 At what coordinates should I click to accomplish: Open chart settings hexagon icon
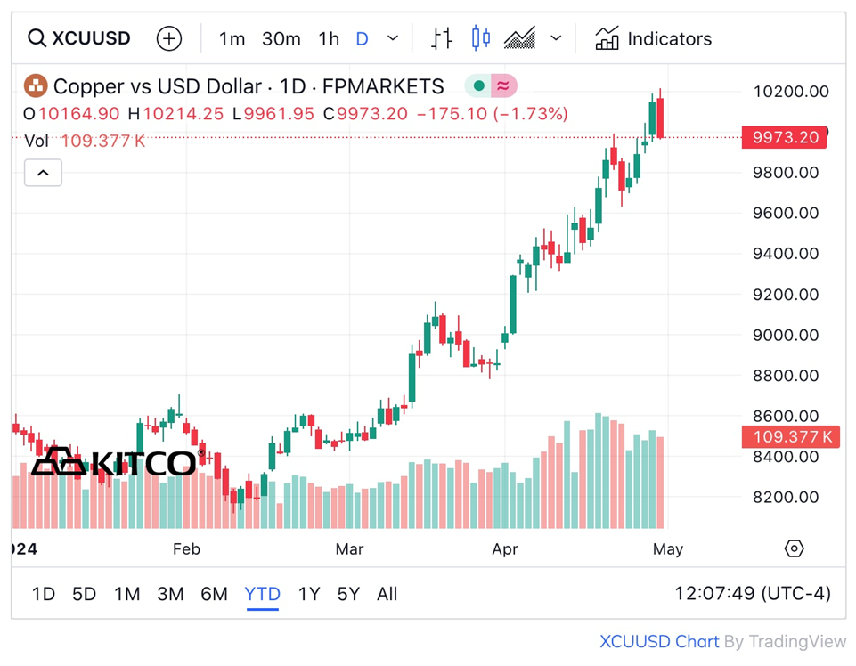(794, 548)
